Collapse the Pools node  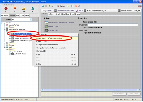pos(4,47)
